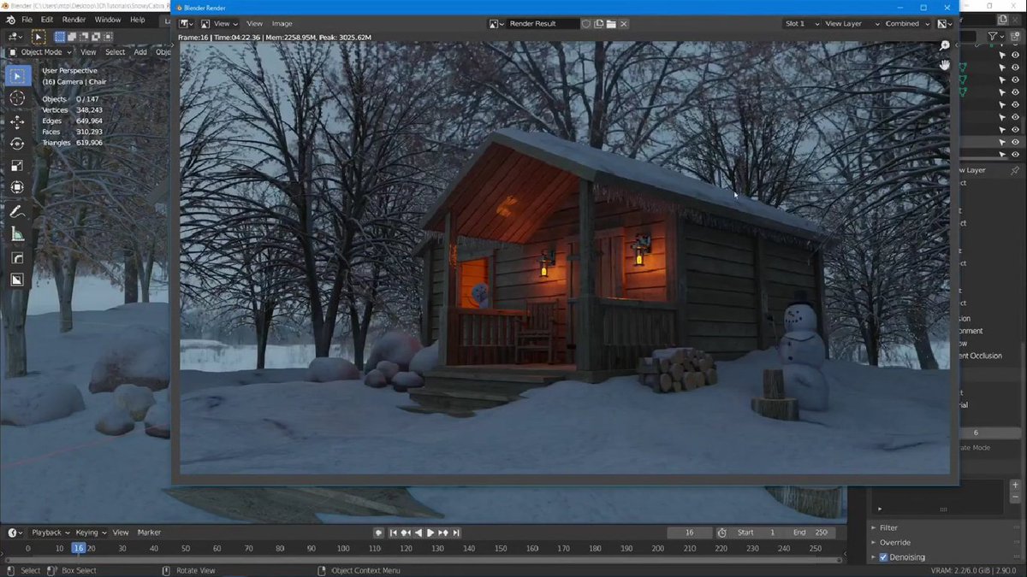Viewport: 1027px width, 577px height.
Task: Play the animation forward
Action: (430, 533)
